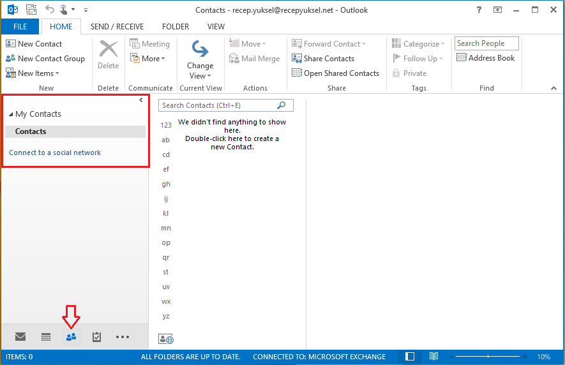Switch to Calendar view
The image size is (565, 365).
pyautogui.click(x=46, y=337)
